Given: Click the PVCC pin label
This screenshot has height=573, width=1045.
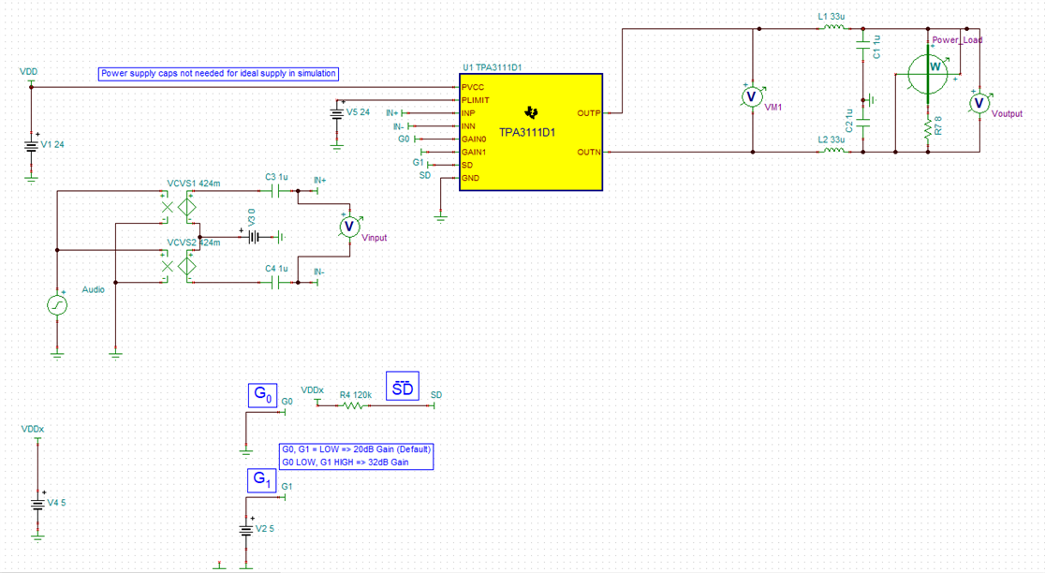Looking at the screenshot, I should tap(473, 87).
